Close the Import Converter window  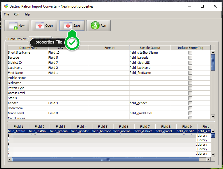point(215,6)
